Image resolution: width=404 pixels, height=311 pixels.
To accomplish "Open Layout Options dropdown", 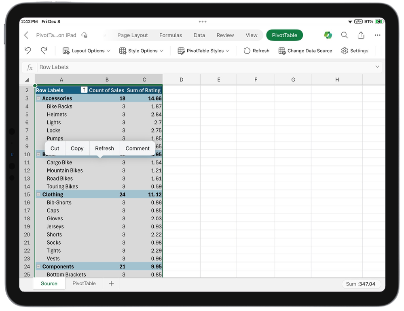I will coord(87,51).
